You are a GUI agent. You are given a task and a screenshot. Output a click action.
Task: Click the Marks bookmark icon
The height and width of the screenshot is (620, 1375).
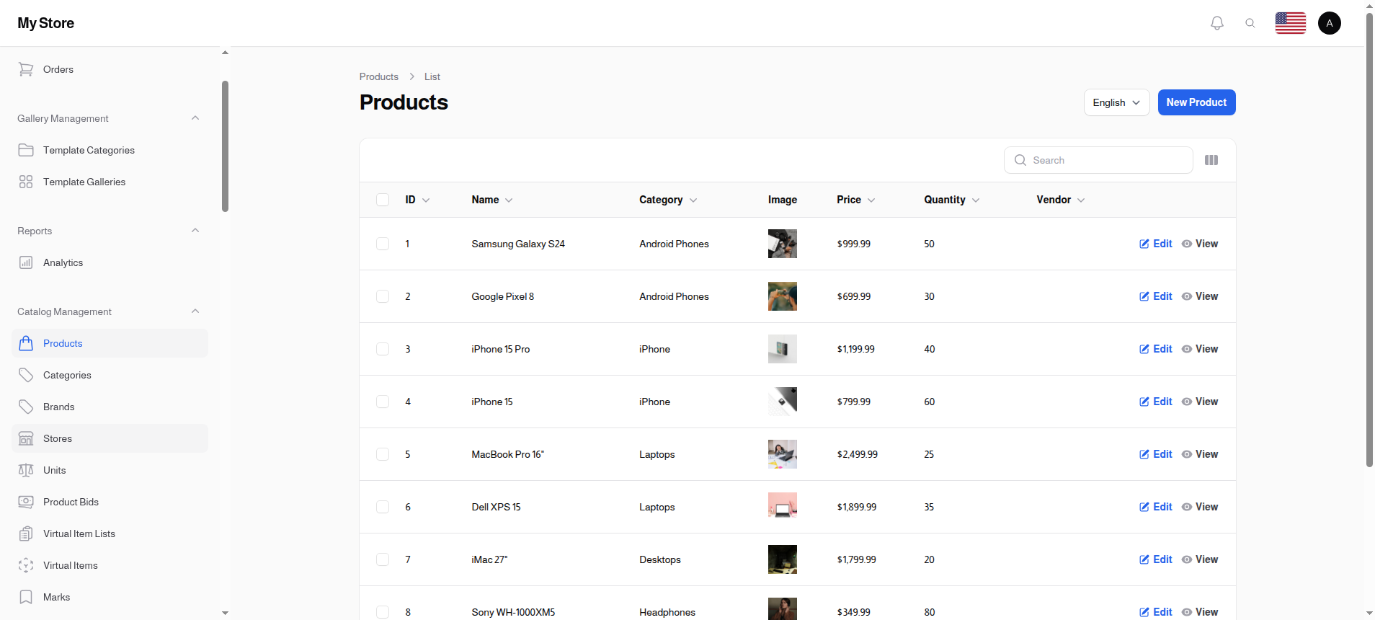pyautogui.click(x=26, y=597)
